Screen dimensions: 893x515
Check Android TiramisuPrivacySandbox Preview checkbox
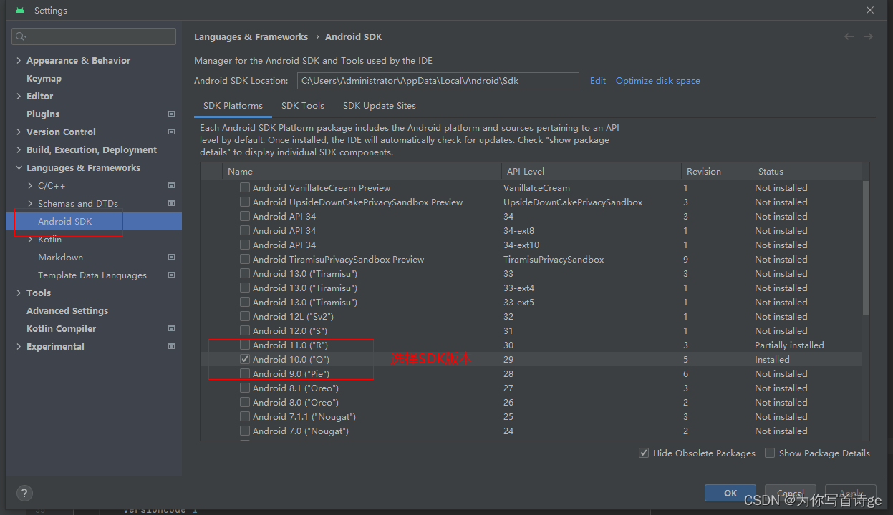point(245,259)
